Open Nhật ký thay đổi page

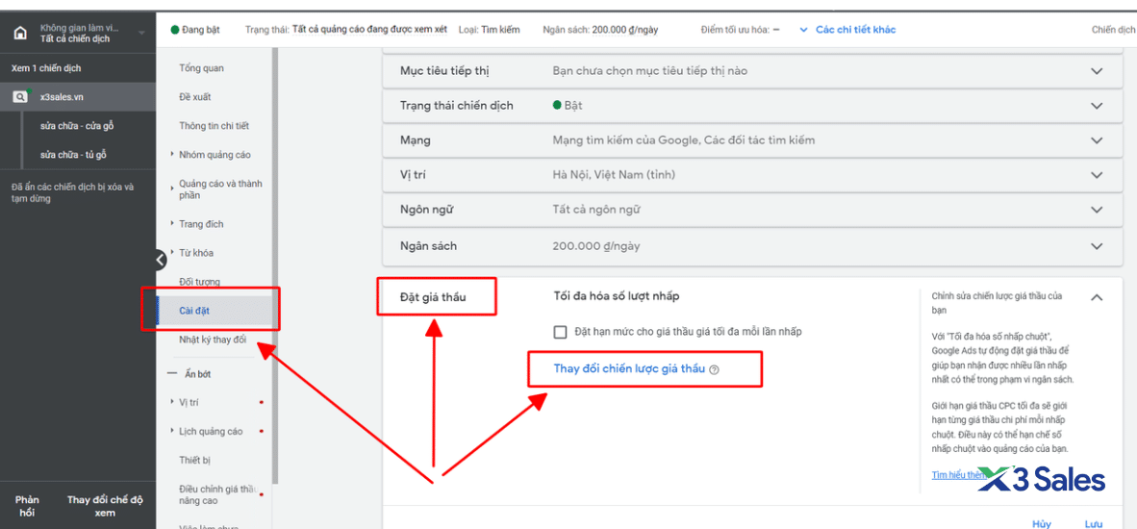(x=213, y=340)
